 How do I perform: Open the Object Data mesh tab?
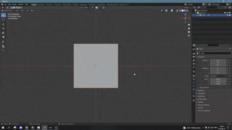194,93
